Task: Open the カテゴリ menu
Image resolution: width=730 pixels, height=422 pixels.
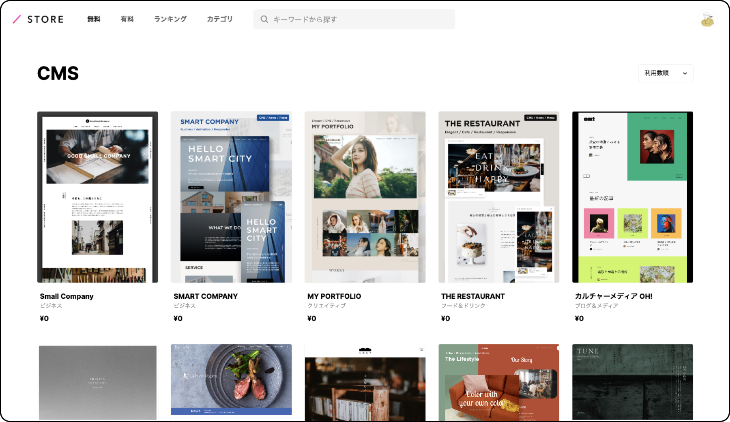Action: tap(220, 19)
